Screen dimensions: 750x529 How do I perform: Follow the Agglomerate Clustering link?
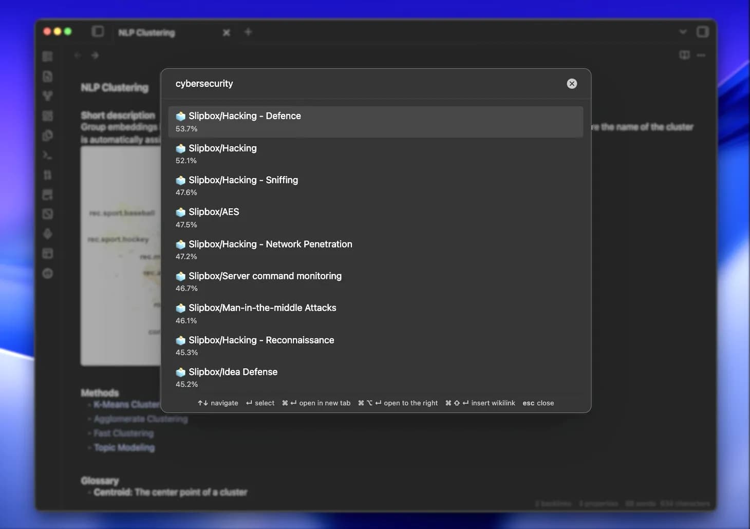[140, 419]
